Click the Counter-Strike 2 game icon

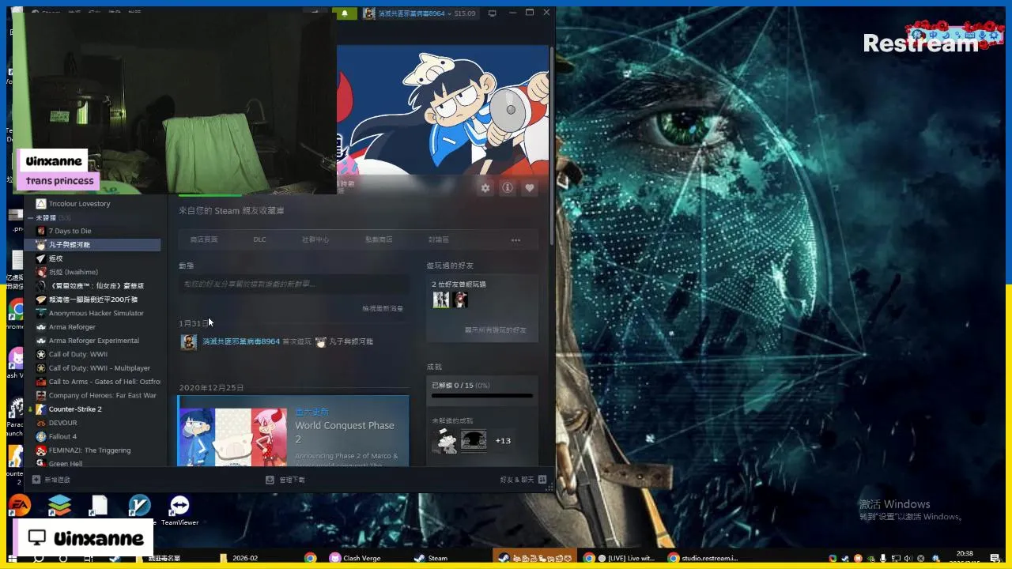point(41,409)
